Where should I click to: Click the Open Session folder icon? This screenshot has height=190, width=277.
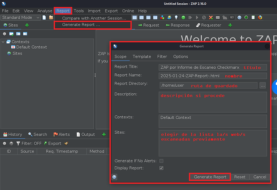tap(51, 17)
